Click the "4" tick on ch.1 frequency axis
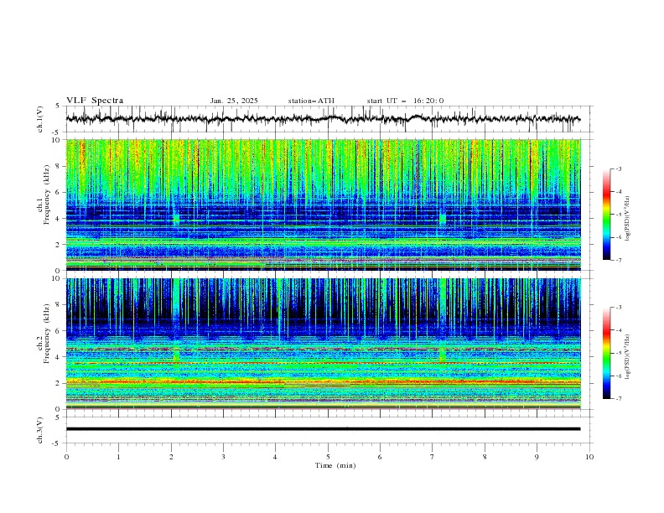Viewport: 664px width, 513px height. tap(60, 219)
